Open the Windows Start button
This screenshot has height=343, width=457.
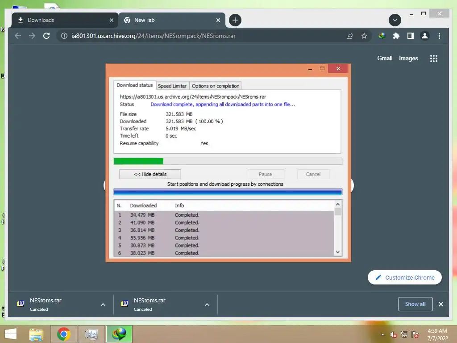pos(11,334)
